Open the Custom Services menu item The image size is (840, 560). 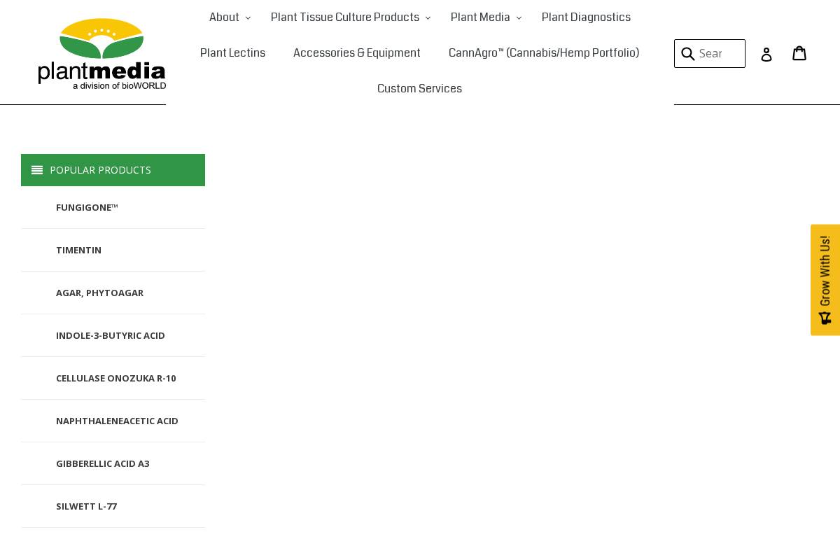[x=419, y=89]
